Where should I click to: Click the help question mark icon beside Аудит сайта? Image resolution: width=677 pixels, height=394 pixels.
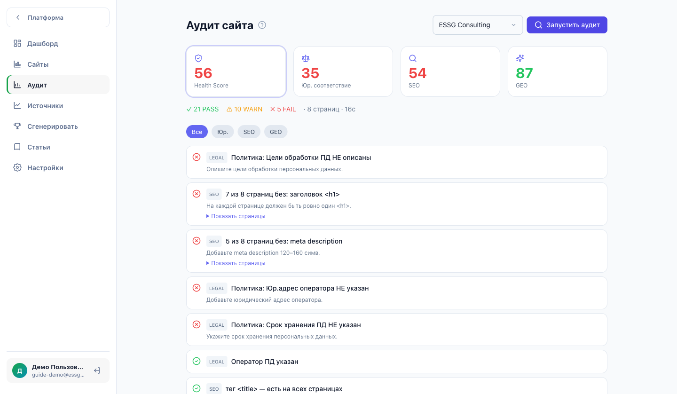pos(262,25)
